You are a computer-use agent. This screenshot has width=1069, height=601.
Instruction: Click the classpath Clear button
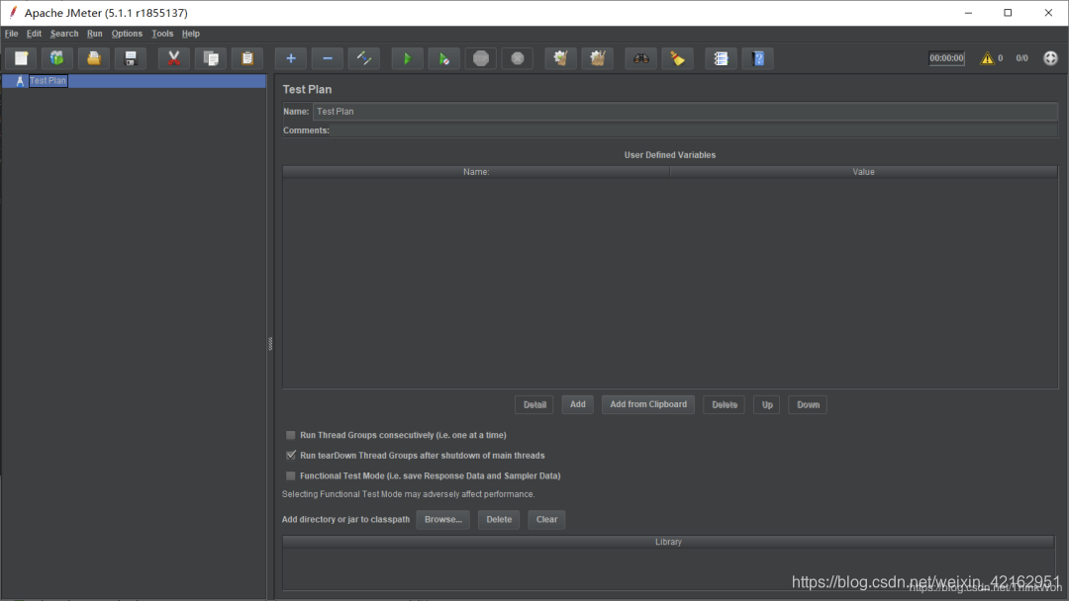[x=546, y=520]
